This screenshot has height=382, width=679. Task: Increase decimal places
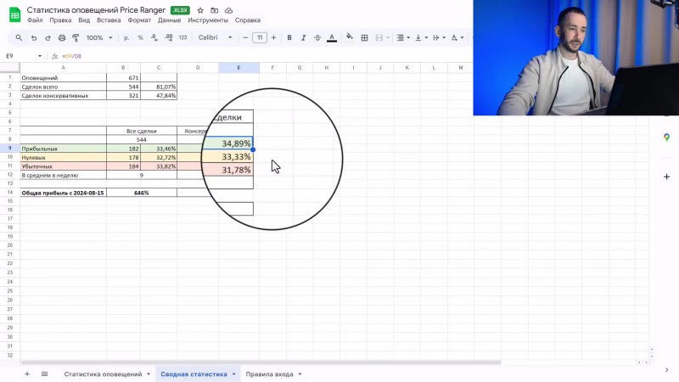pyautogui.click(x=169, y=37)
